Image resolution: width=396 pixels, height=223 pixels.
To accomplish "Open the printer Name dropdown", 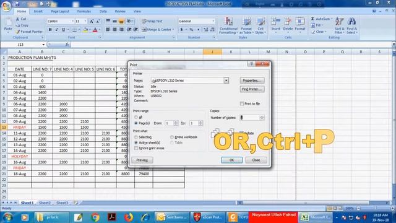I will pyautogui.click(x=226, y=81).
